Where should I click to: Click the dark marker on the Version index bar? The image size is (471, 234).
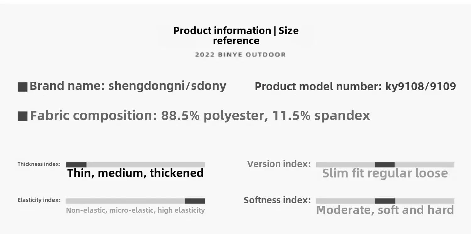(385, 165)
